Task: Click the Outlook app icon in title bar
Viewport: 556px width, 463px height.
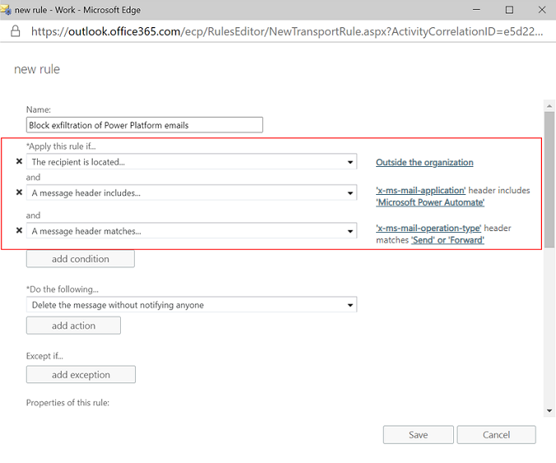Action: 6,10
